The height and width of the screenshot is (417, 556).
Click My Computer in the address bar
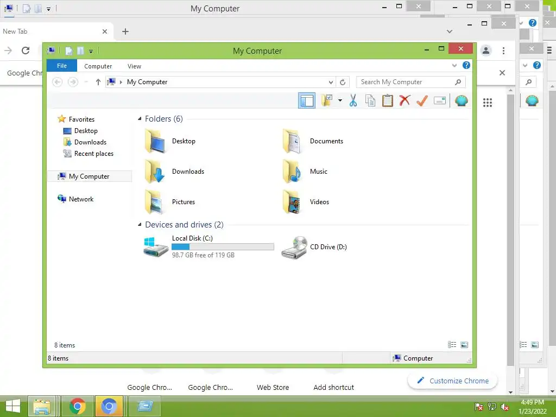point(147,82)
